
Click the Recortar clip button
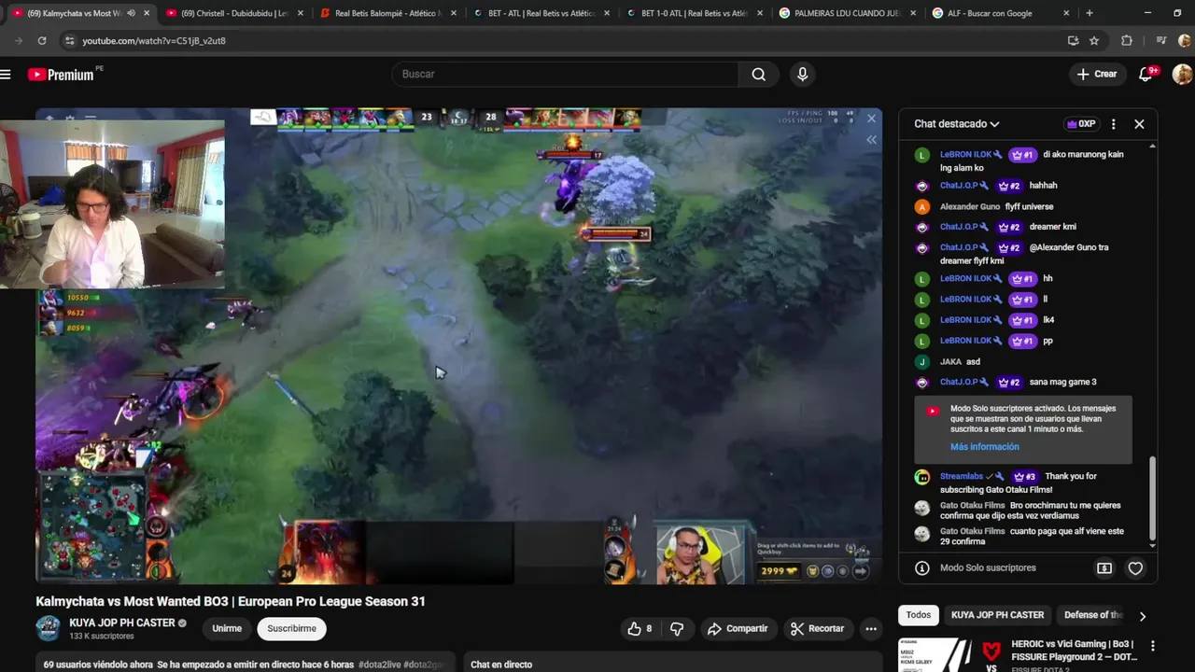point(817,629)
